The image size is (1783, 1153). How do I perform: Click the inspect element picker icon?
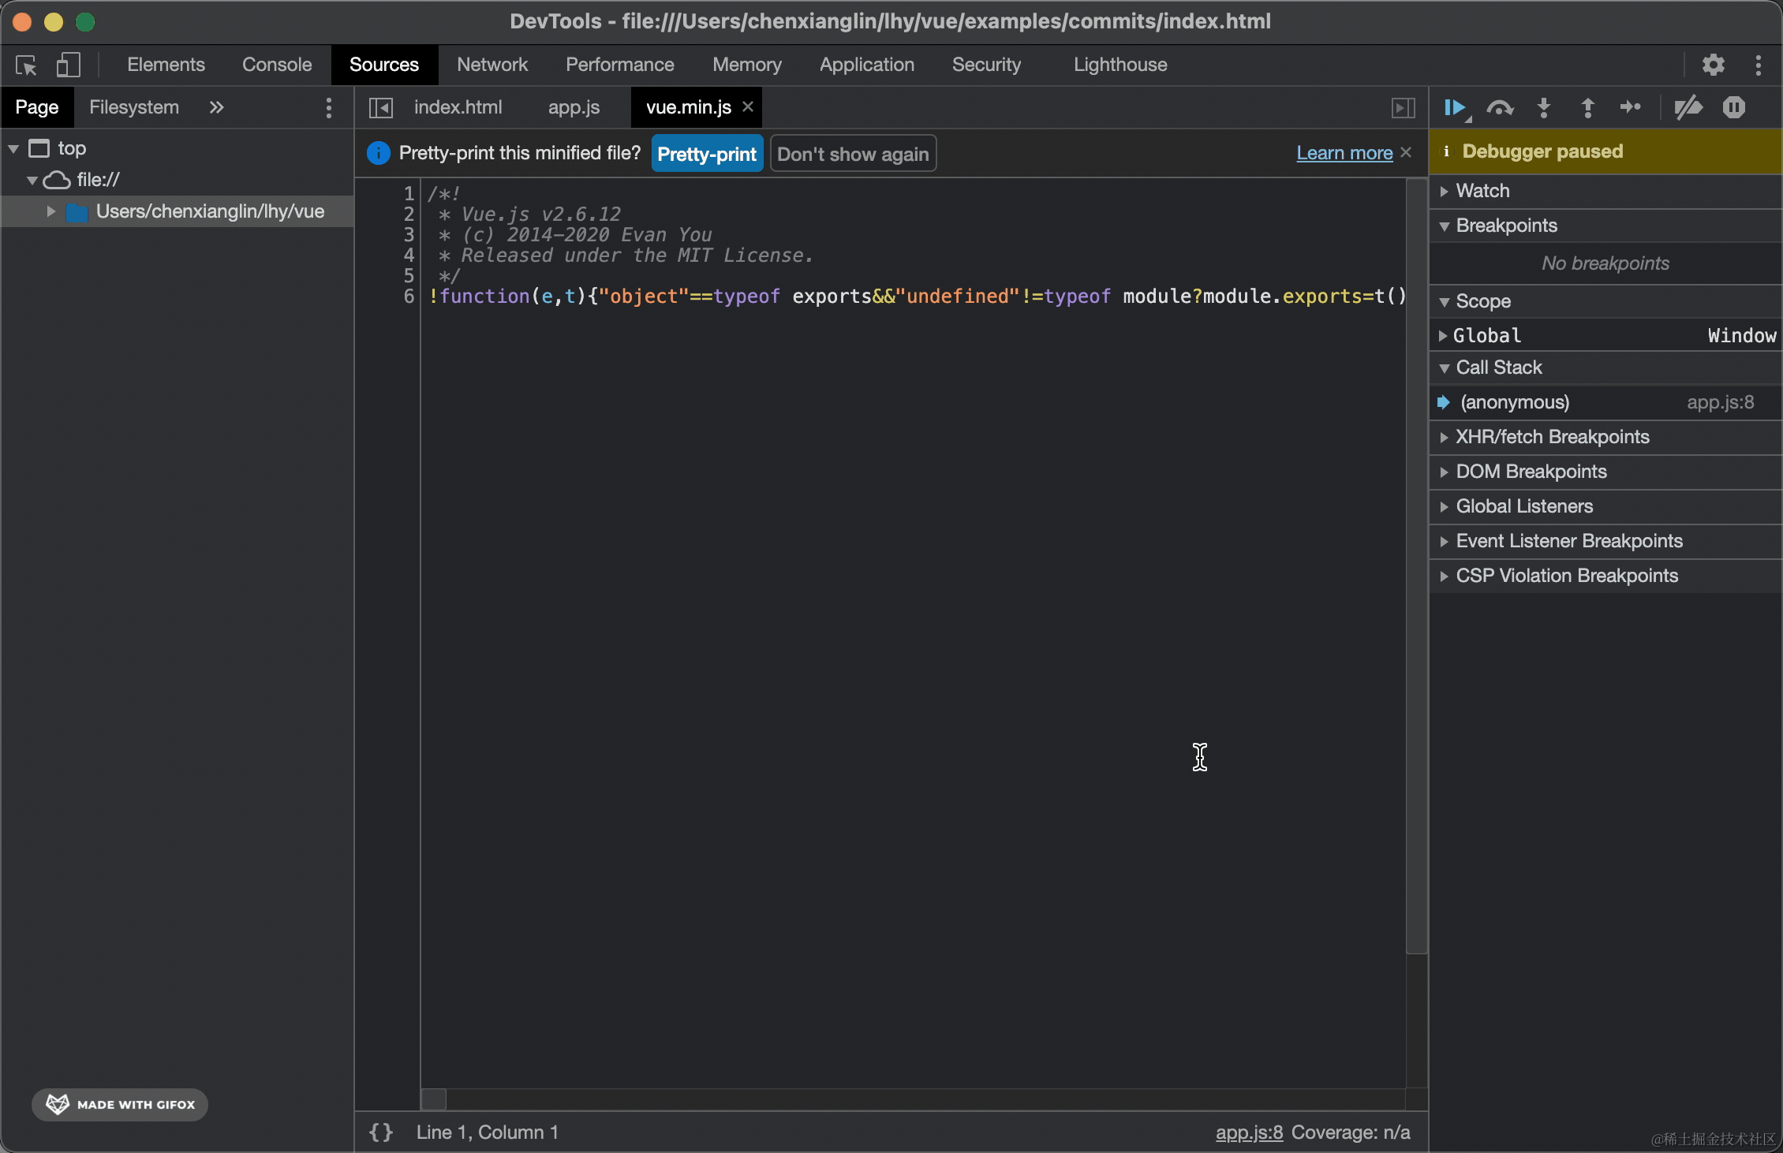26,65
